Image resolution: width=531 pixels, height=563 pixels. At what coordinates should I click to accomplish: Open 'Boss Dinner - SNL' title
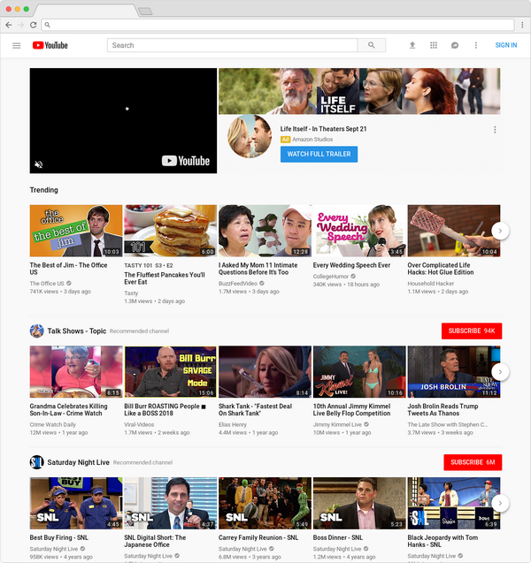338,537
